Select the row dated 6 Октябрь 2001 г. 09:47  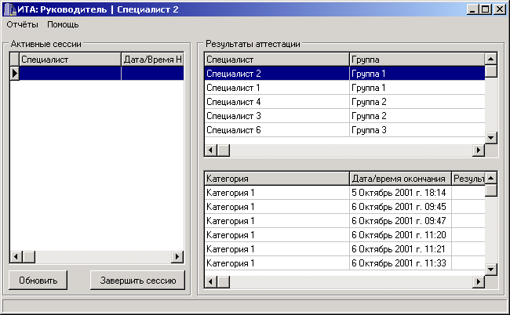tap(344, 221)
